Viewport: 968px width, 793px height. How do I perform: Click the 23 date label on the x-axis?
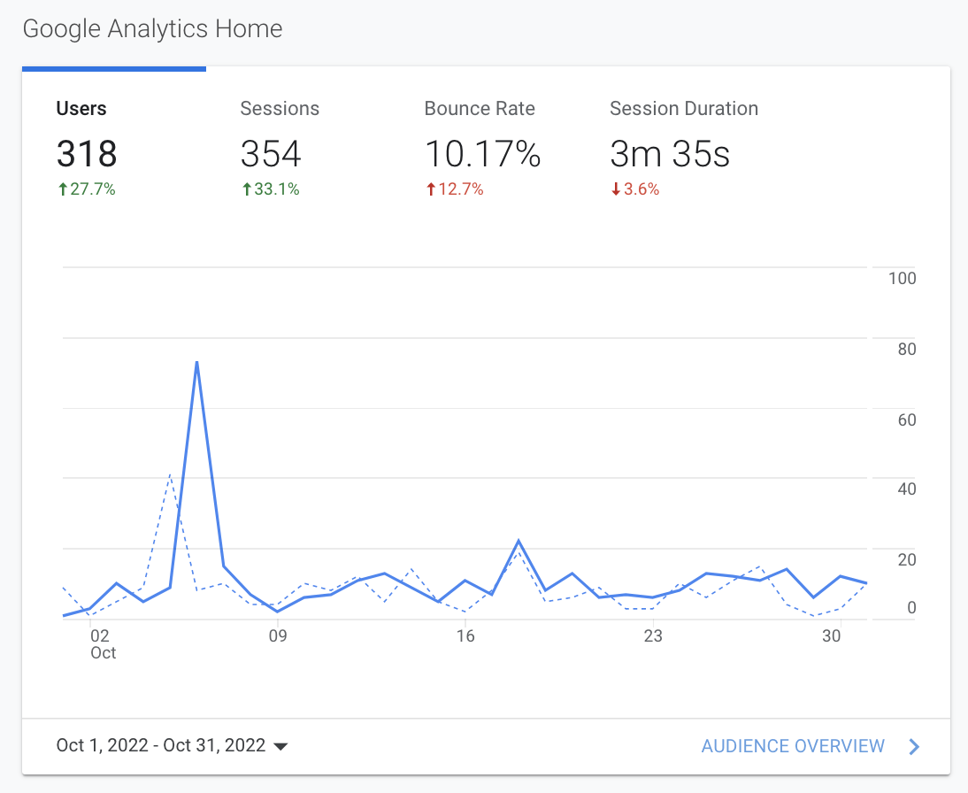pos(653,635)
